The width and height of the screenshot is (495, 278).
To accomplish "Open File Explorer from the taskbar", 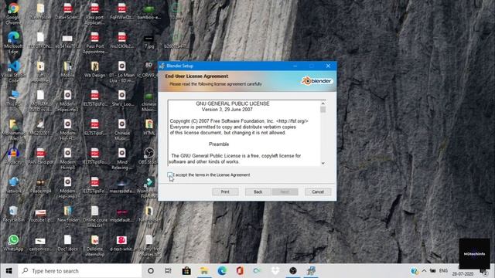I will tap(204, 271).
